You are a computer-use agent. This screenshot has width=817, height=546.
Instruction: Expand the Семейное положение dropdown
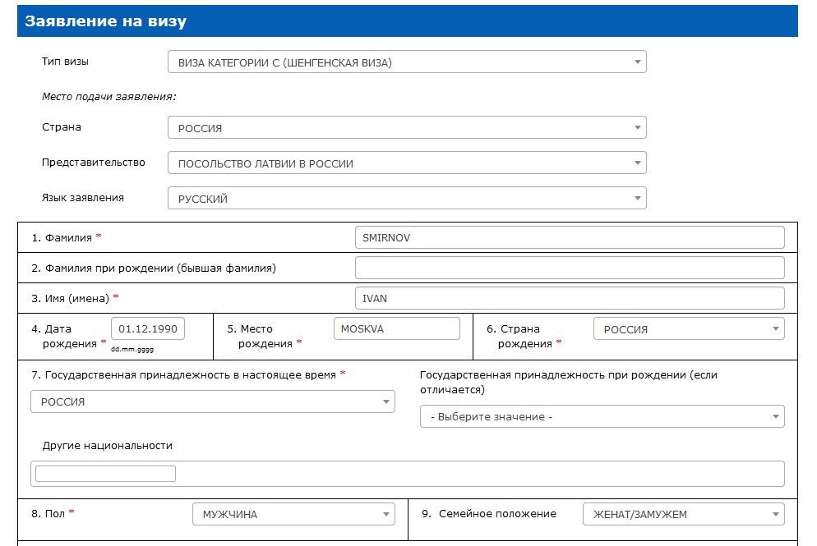coord(683,514)
